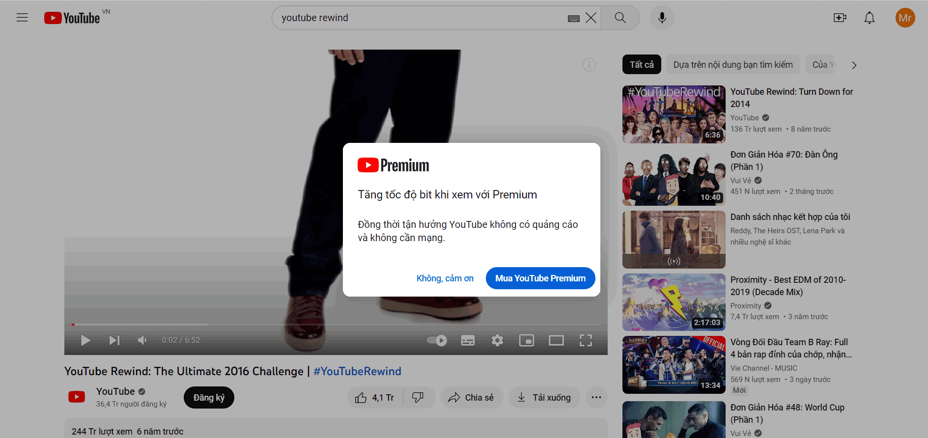Open Vòng Đối Đầu Team B Ray thumbnail
This screenshot has width=928, height=438.
pyautogui.click(x=674, y=365)
